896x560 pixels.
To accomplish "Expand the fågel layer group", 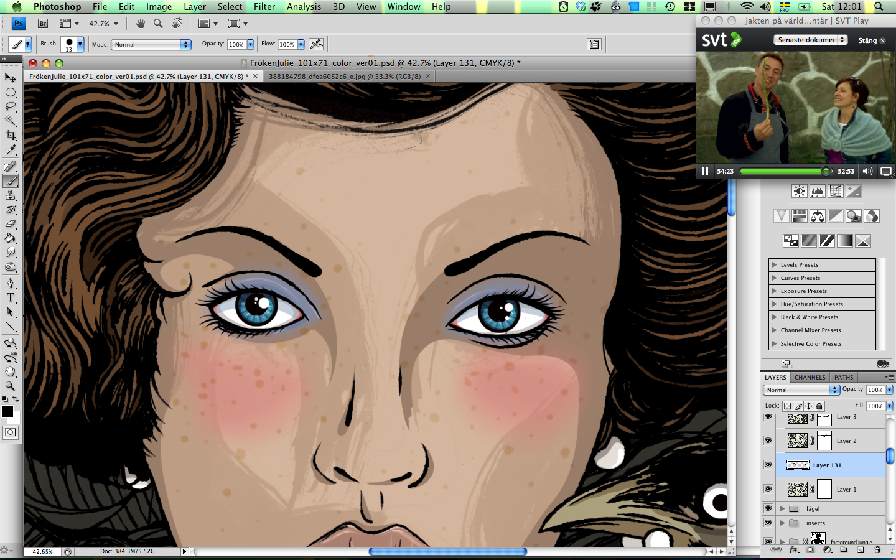I will click(x=782, y=508).
